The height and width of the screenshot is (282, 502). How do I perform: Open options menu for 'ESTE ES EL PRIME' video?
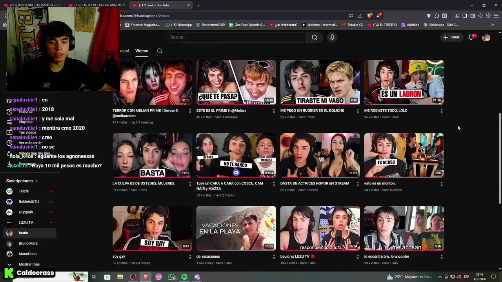click(274, 111)
